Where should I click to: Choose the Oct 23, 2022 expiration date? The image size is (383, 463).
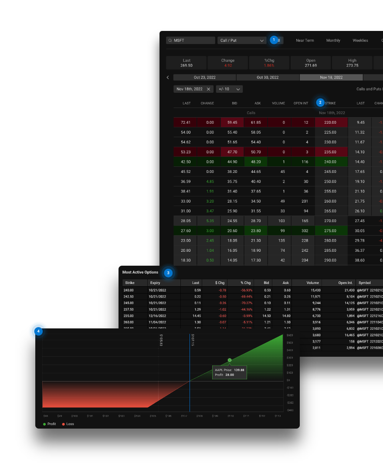tap(205, 78)
